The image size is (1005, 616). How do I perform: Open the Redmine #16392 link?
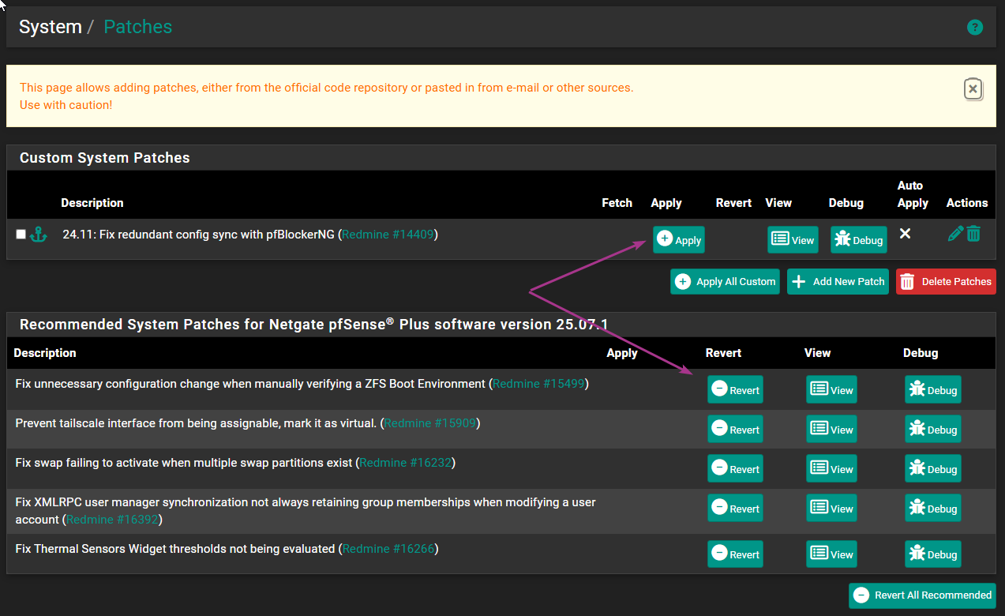click(x=112, y=520)
